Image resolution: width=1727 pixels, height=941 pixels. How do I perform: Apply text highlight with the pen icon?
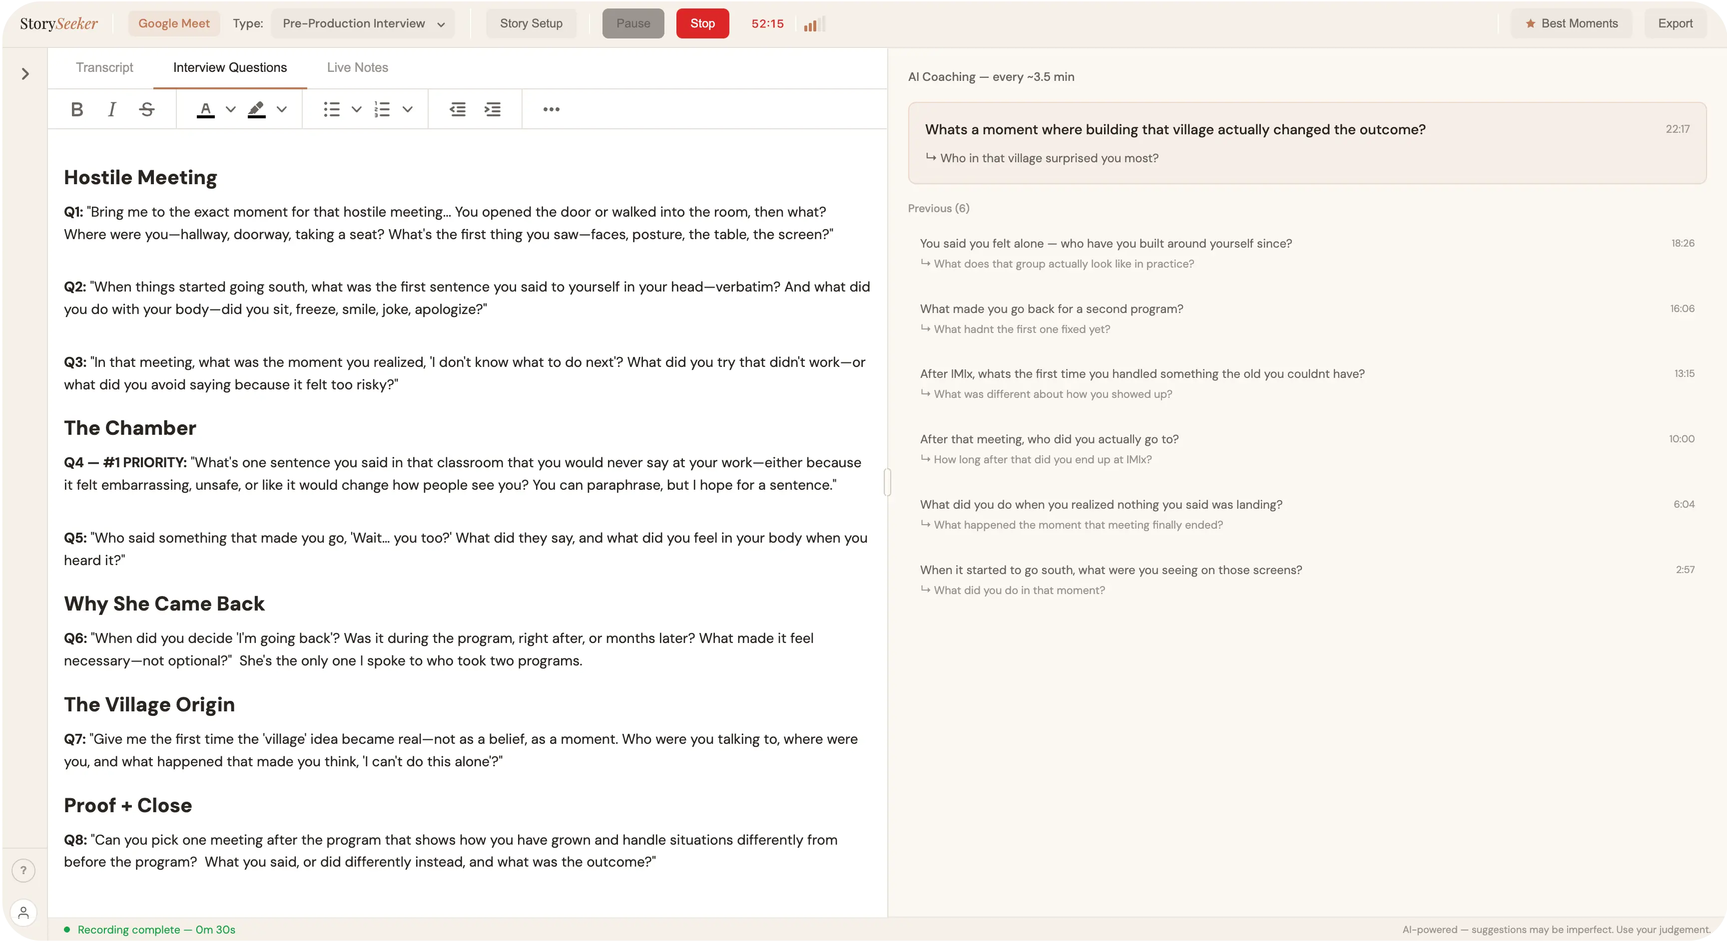pos(257,109)
